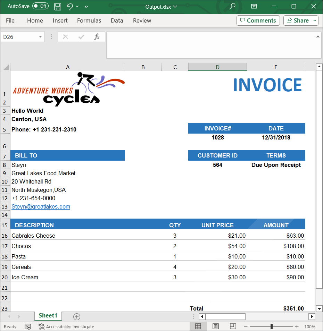Click the sheet tab bar splitter handle
The image size is (323, 331).
pyautogui.click(x=193, y=316)
